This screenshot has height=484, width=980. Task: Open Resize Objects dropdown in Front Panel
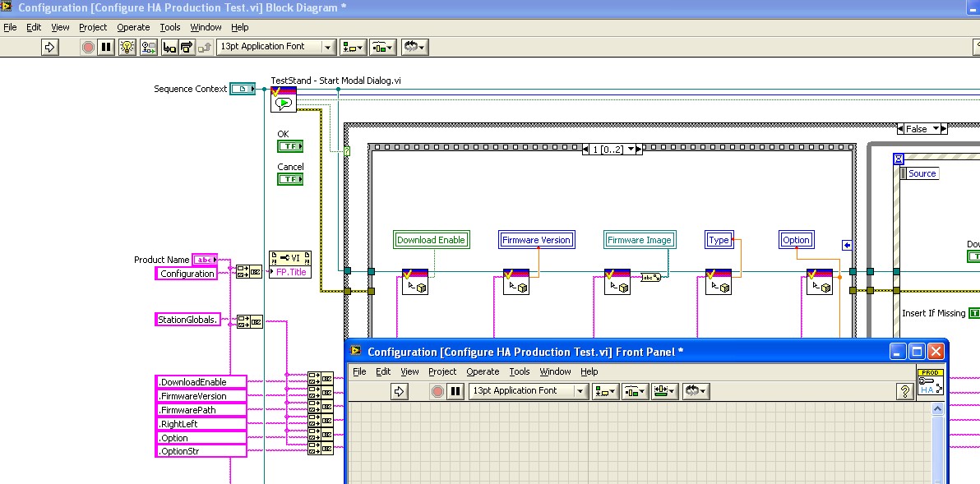pyautogui.click(x=664, y=391)
